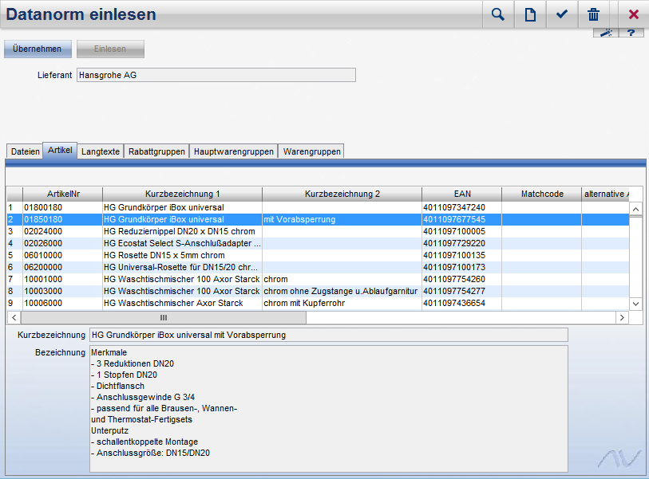This screenshot has width=649, height=479.
Task: Click the Einlesen button
Action: (x=110, y=49)
